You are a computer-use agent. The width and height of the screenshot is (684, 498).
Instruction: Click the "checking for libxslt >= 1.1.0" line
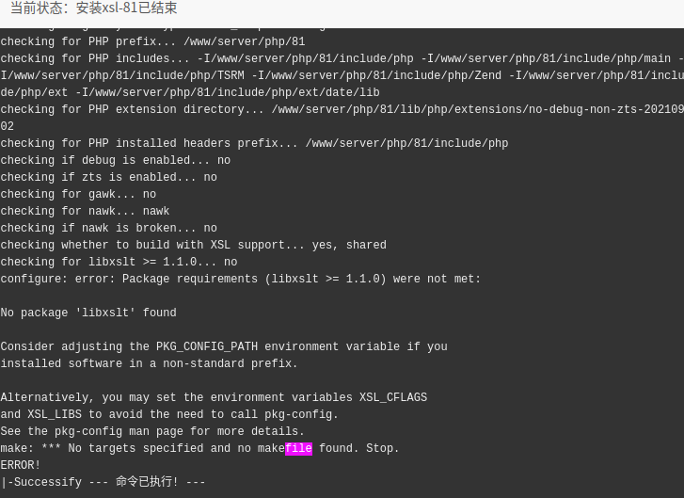(119, 262)
